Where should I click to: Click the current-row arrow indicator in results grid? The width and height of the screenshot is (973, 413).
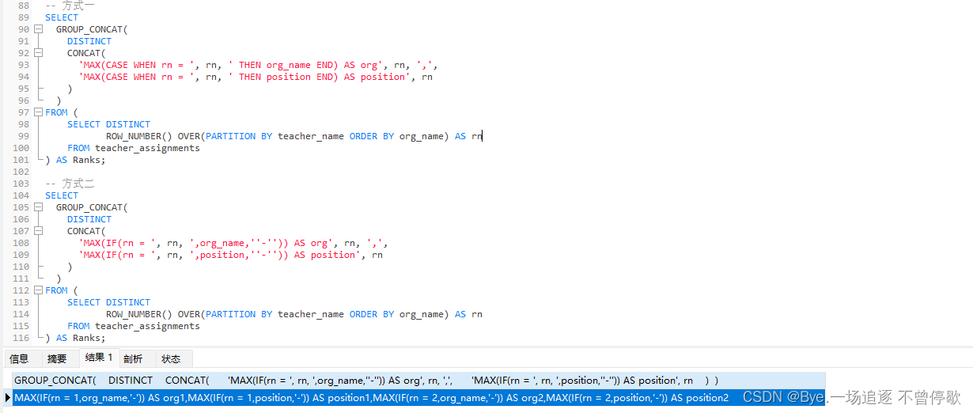pos(7,397)
